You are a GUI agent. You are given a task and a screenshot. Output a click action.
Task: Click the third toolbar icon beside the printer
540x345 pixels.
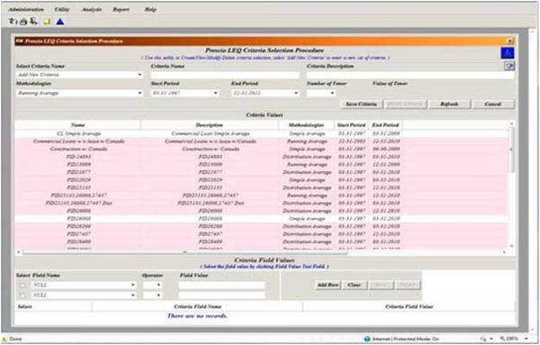click(x=34, y=22)
